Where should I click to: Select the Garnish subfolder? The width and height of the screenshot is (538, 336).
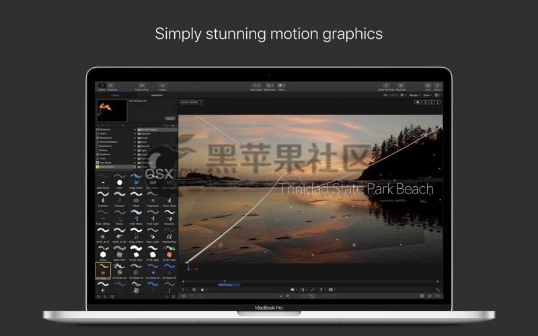point(157,146)
